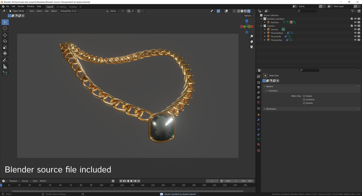Disable rendering for TriLamp-Key camera icon
This screenshot has width=362, height=196.
coord(359,40)
